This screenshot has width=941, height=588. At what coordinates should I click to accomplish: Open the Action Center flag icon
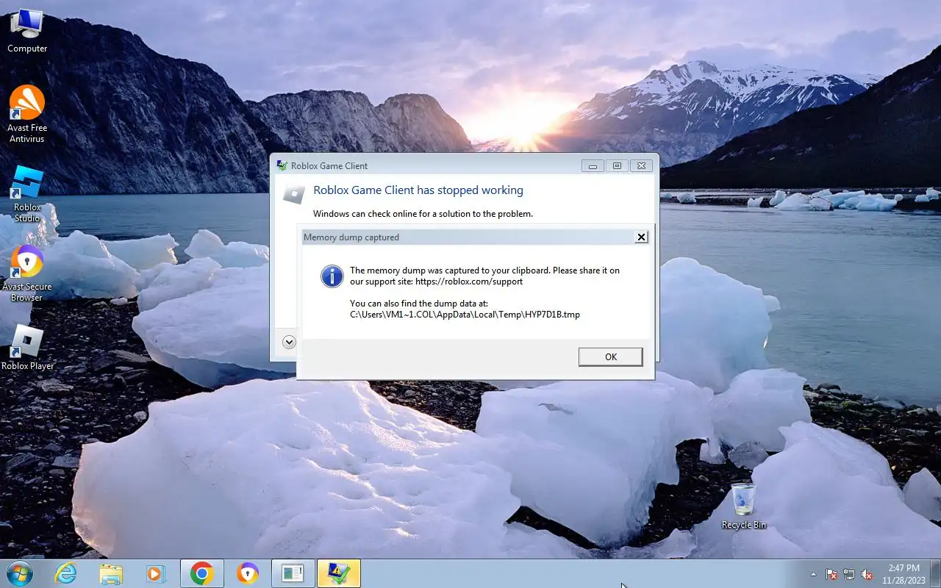(x=831, y=574)
